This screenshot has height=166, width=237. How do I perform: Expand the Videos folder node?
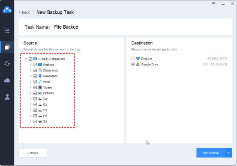click(30, 87)
